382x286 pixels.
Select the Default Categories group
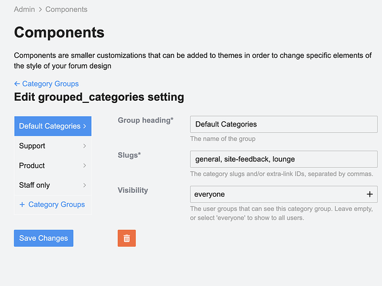[x=53, y=126]
